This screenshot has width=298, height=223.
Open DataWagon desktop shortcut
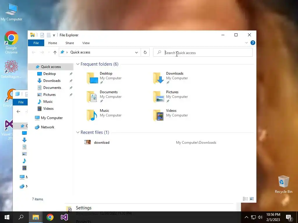click(x=11, y=69)
